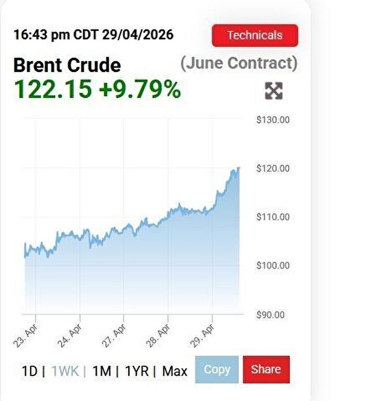Click the 122.15 +9.79% price readout

click(x=97, y=90)
